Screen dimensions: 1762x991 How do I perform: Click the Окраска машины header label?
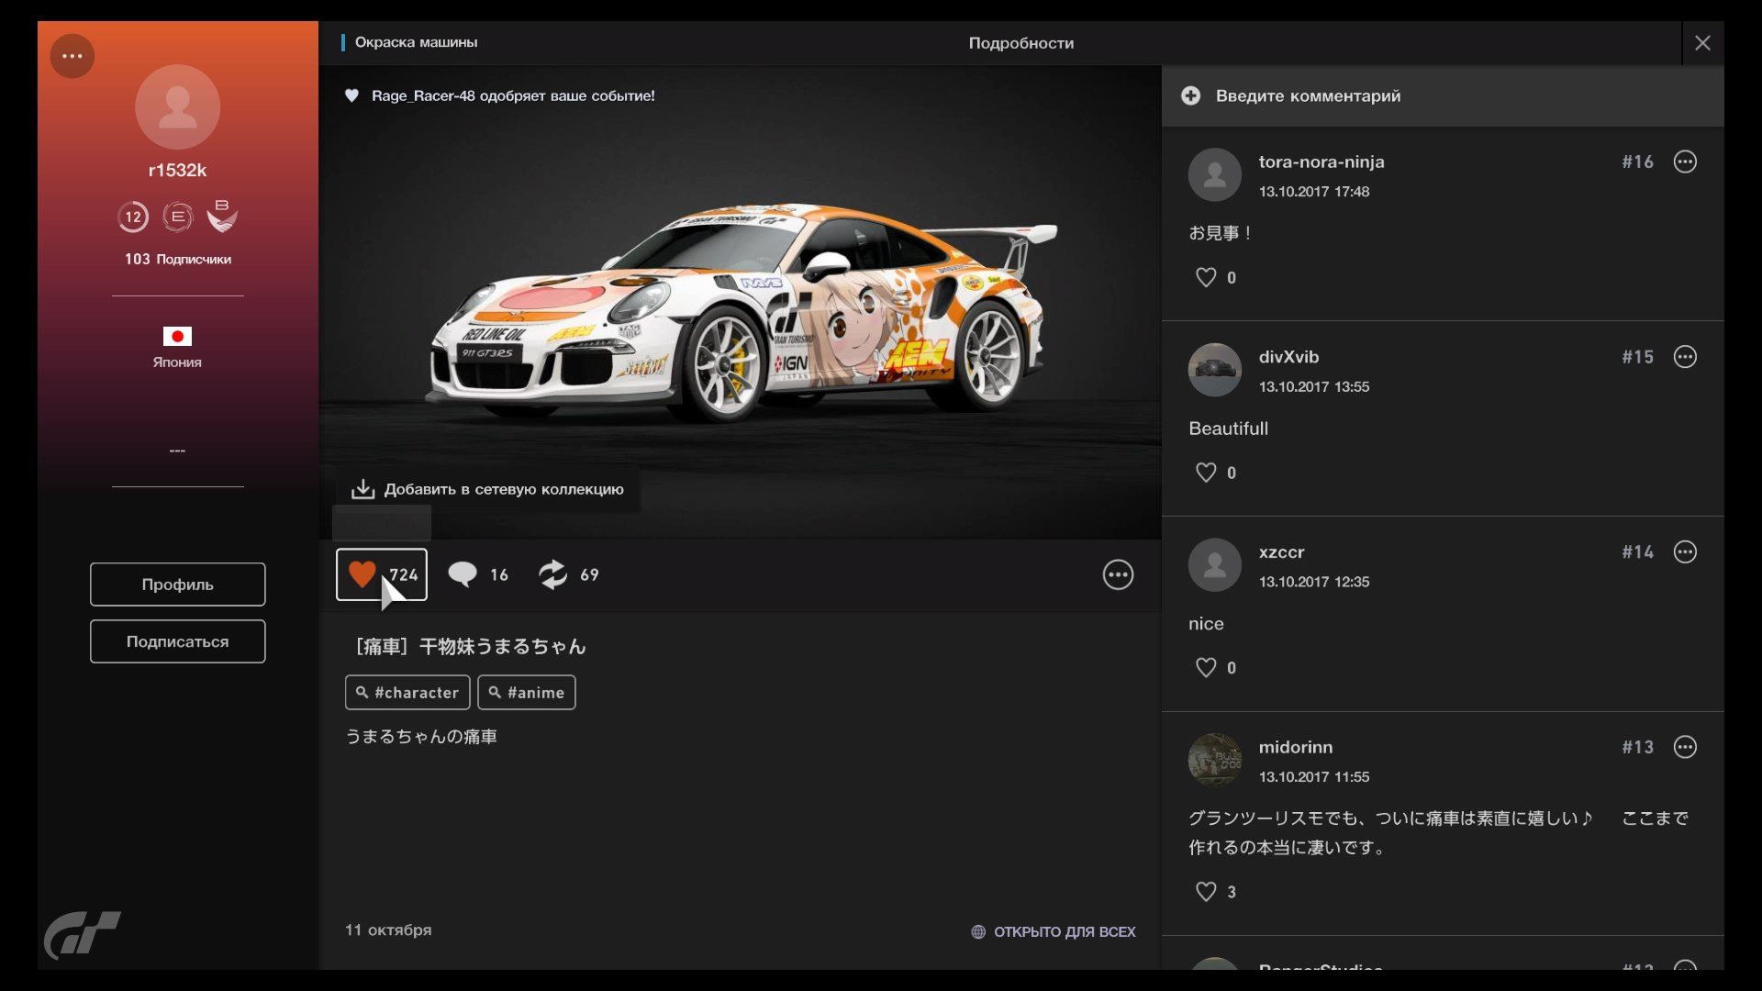point(416,42)
